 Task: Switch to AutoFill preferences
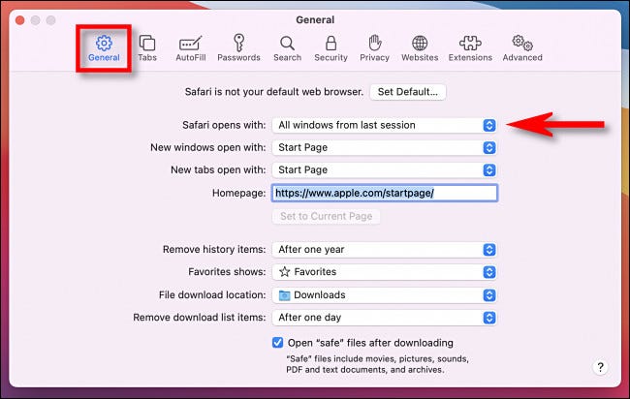190,48
